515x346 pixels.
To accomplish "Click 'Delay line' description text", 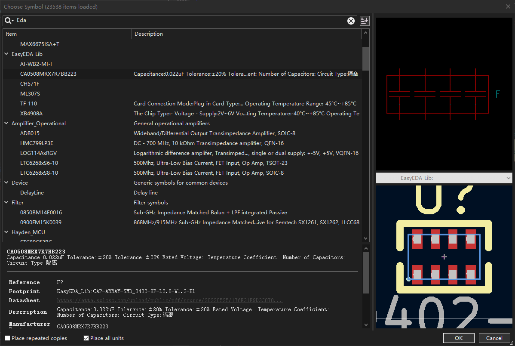I will (145, 192).
